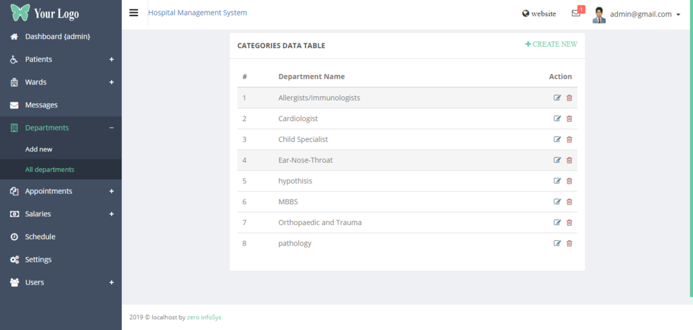
Task: Expand the Wards sidebar section
Action: [61, 82]
